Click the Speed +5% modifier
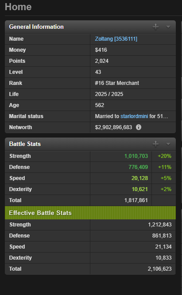This screenshot has height=295, width=182. coord(166,178)
